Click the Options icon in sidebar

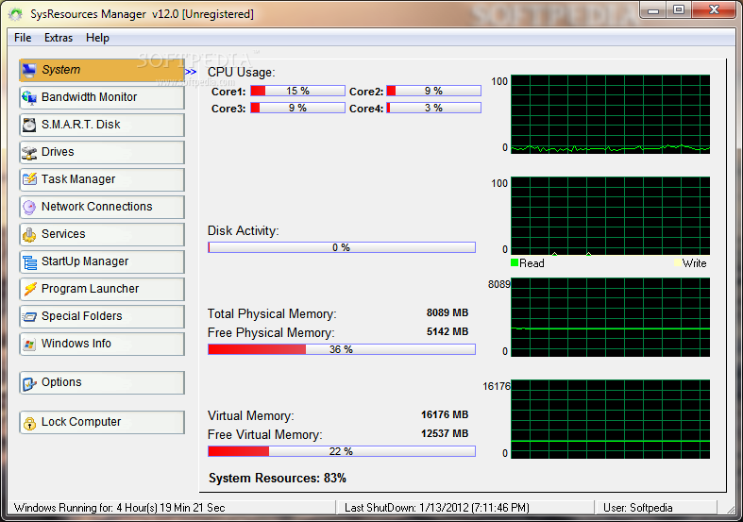29,382
